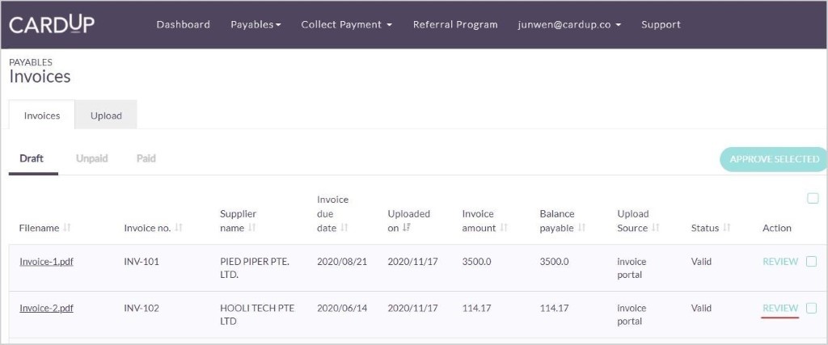Screen dimensions: 828x345
Task: Sort by Invoice due date icon
Action: click(x=345, y=229)
